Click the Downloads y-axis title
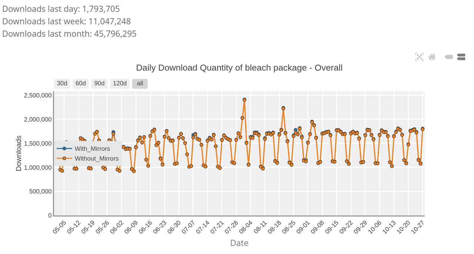474x254 pixels. (19, 153)
